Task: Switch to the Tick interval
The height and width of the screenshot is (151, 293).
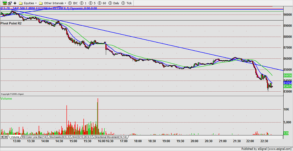Action: (126, 3)
